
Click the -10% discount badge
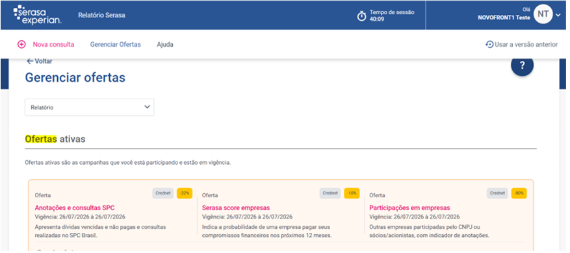pyautogui.click(x=352, y=193)
